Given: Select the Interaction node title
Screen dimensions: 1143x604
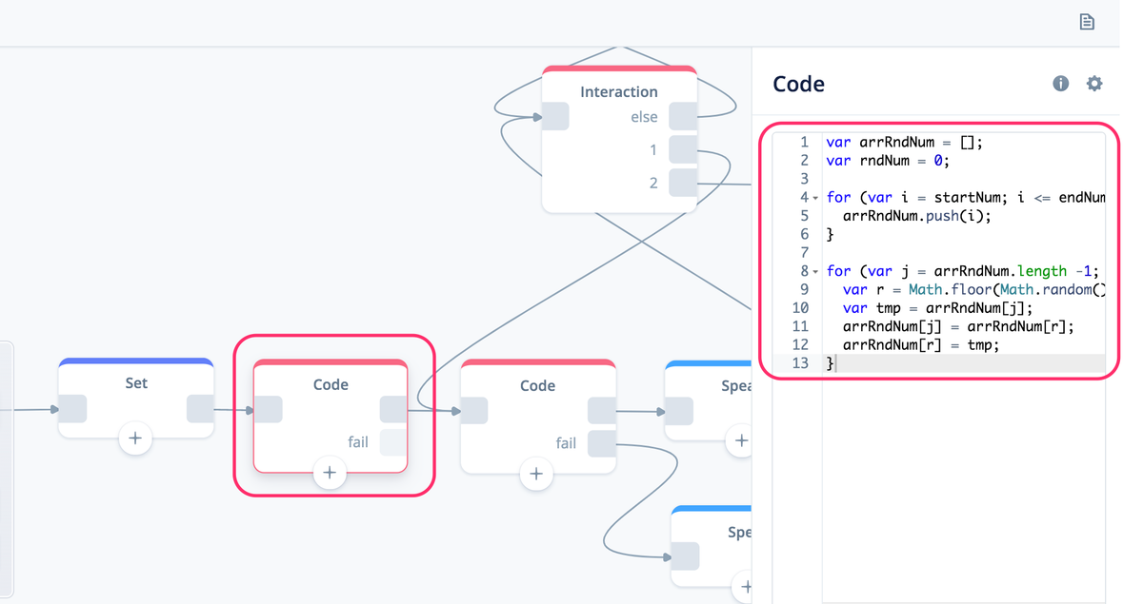Looking at the screenshot, I should pos(619,91).
